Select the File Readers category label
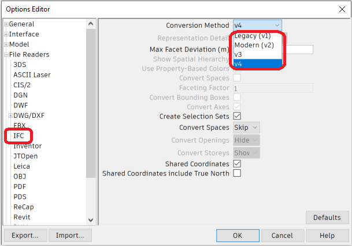Viewport: 352px width, 246px height. 29,54
